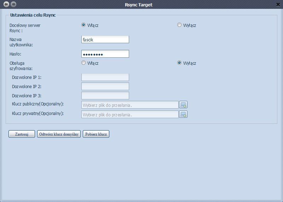Click the Klucz publiczny file path field
The width and height of the screenshot is (283, 202).
coord(130,105)
